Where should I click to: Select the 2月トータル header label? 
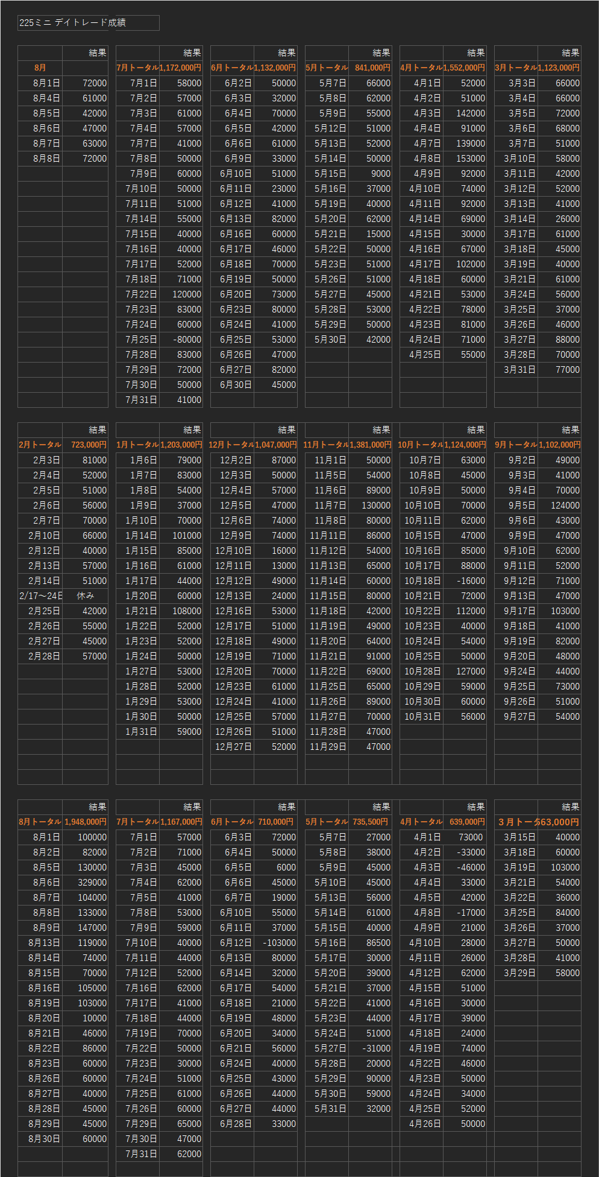tap(40, 445)
